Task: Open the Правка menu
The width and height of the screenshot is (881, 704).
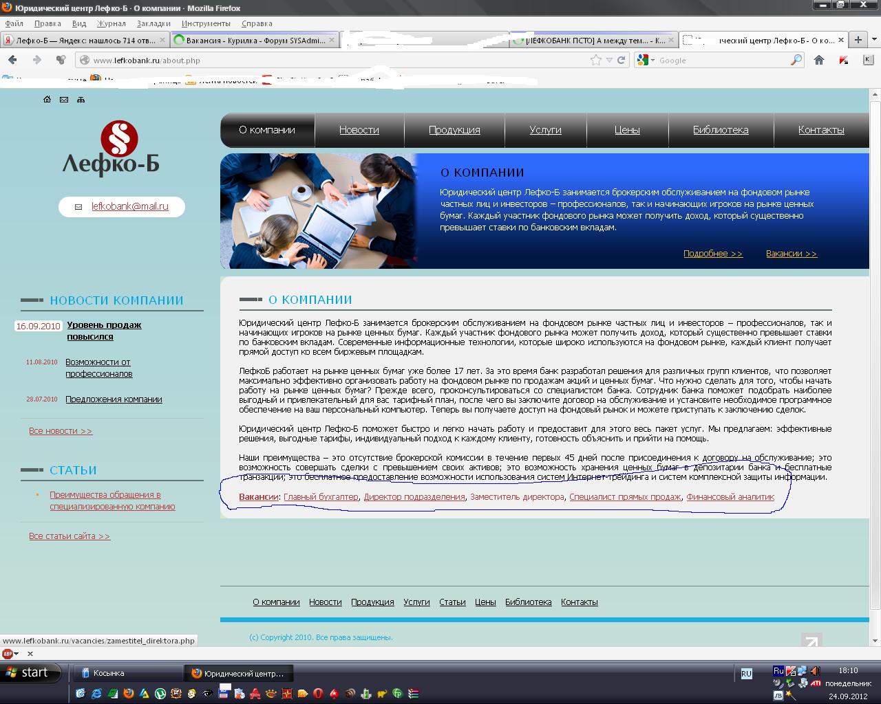Action: [x=47, y=23]
